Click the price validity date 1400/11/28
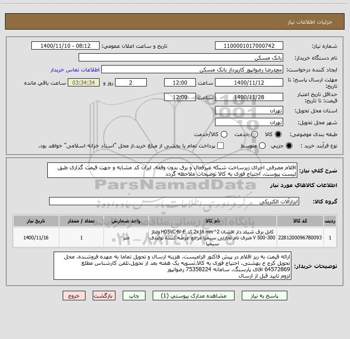This screenshot has width=350, height=339. pos(249,97)
